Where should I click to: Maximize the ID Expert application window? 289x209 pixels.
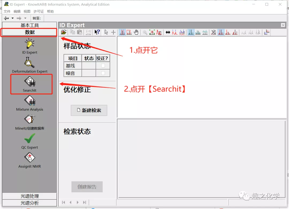pyautogui.click(x=267, y=4)
